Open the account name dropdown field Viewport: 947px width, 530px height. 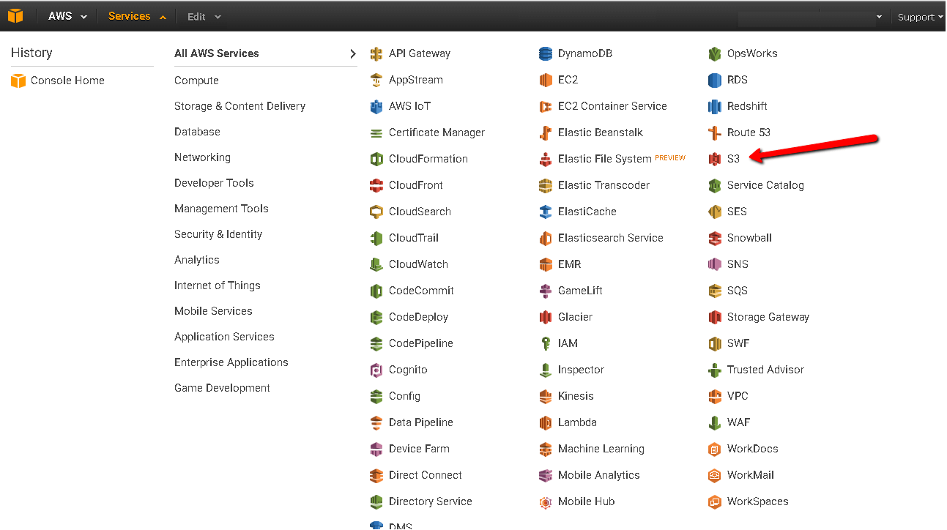pos(810,17)
